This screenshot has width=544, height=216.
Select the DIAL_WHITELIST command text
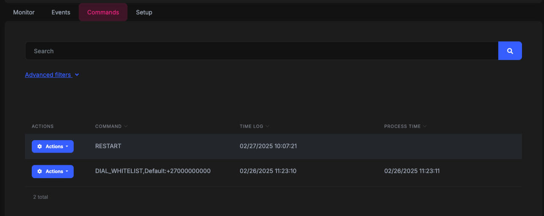tap(153, 171)
